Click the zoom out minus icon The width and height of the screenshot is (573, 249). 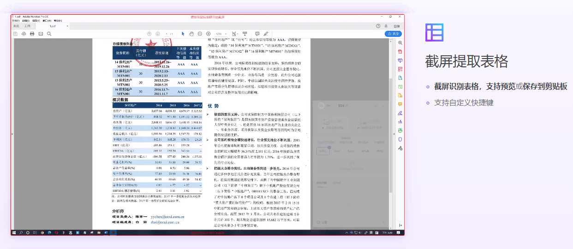200,34
